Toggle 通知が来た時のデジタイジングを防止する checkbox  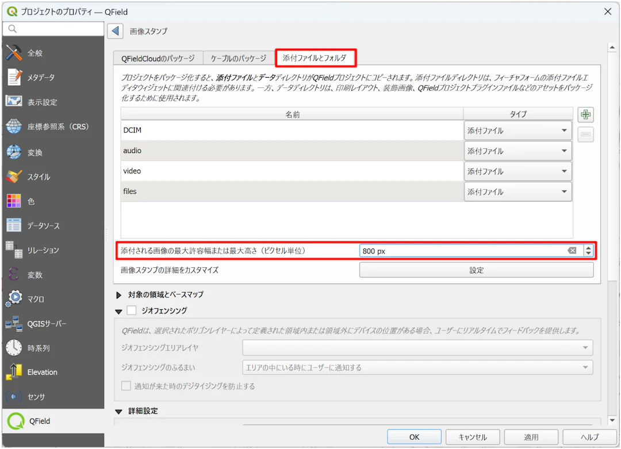click(x=126, y=386)
